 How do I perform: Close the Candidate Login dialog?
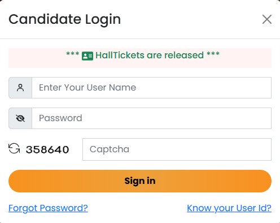(267, 19)
